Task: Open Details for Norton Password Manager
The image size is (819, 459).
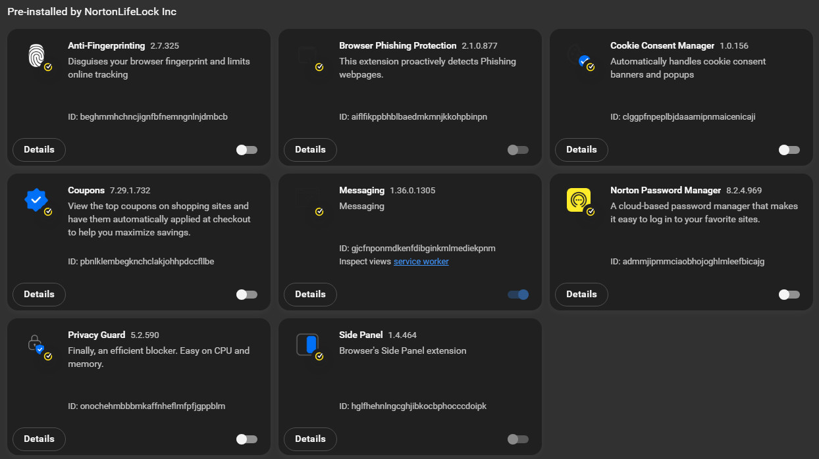Action: coord(581,295)
